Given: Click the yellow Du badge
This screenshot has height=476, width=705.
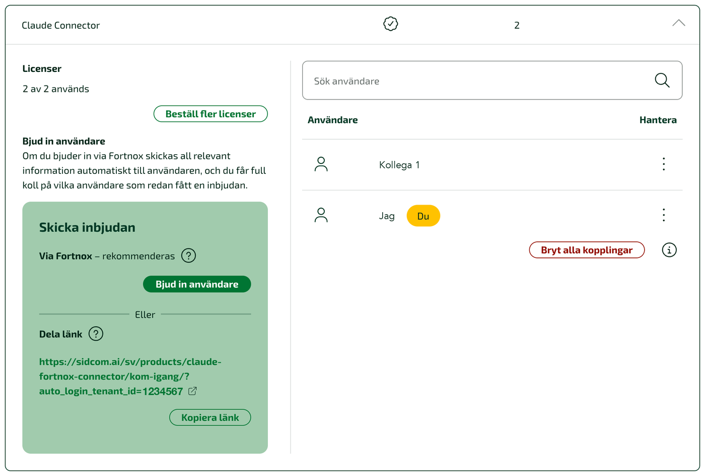Looking at the screenshot, I should [423, 216].
